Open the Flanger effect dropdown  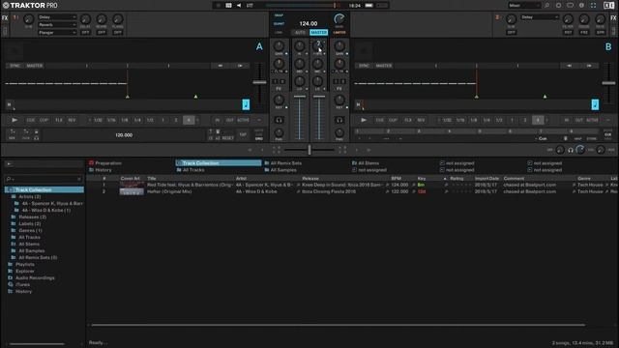(x=57, y=32)
